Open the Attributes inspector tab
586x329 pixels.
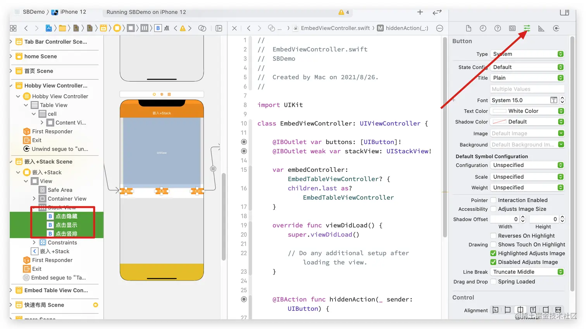(x=527, y=28)
